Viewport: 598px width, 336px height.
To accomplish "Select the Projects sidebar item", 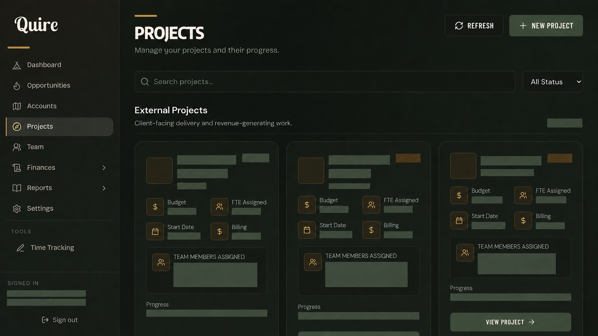I will (59, 127).
